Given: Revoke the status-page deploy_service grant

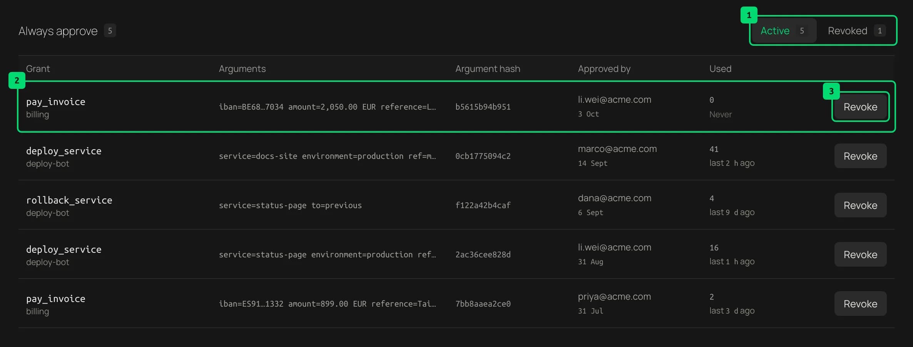Looking at the screenshot, I should pyautogui.click(x=860, y=254).
